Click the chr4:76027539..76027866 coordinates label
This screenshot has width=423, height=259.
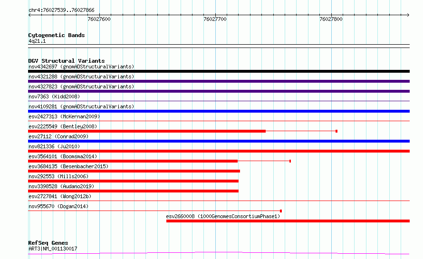pyautogui.click(x=61, y=10)
